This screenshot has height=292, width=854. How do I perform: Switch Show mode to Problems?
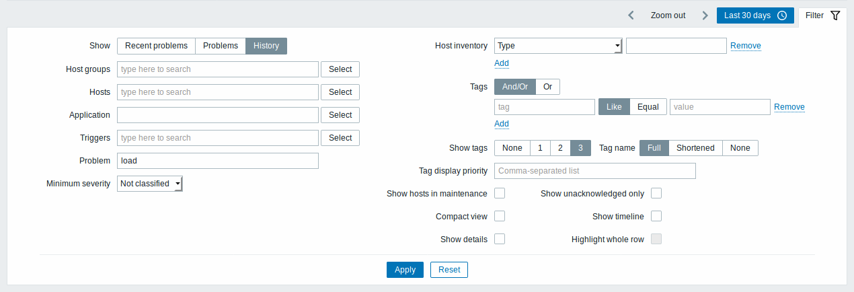tap(221, 46)
